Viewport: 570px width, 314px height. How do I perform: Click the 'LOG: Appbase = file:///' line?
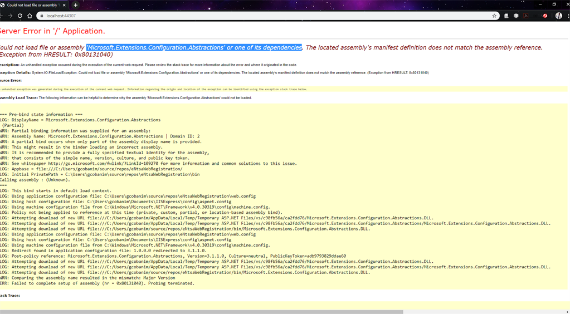point(91,169)
